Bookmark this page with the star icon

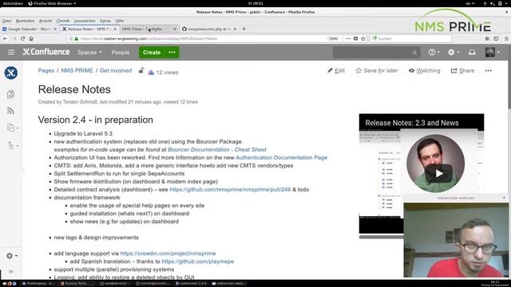[x=363, y=38]
